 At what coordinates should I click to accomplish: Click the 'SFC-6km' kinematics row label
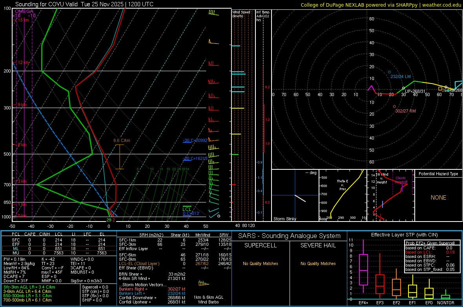(128, 255)
